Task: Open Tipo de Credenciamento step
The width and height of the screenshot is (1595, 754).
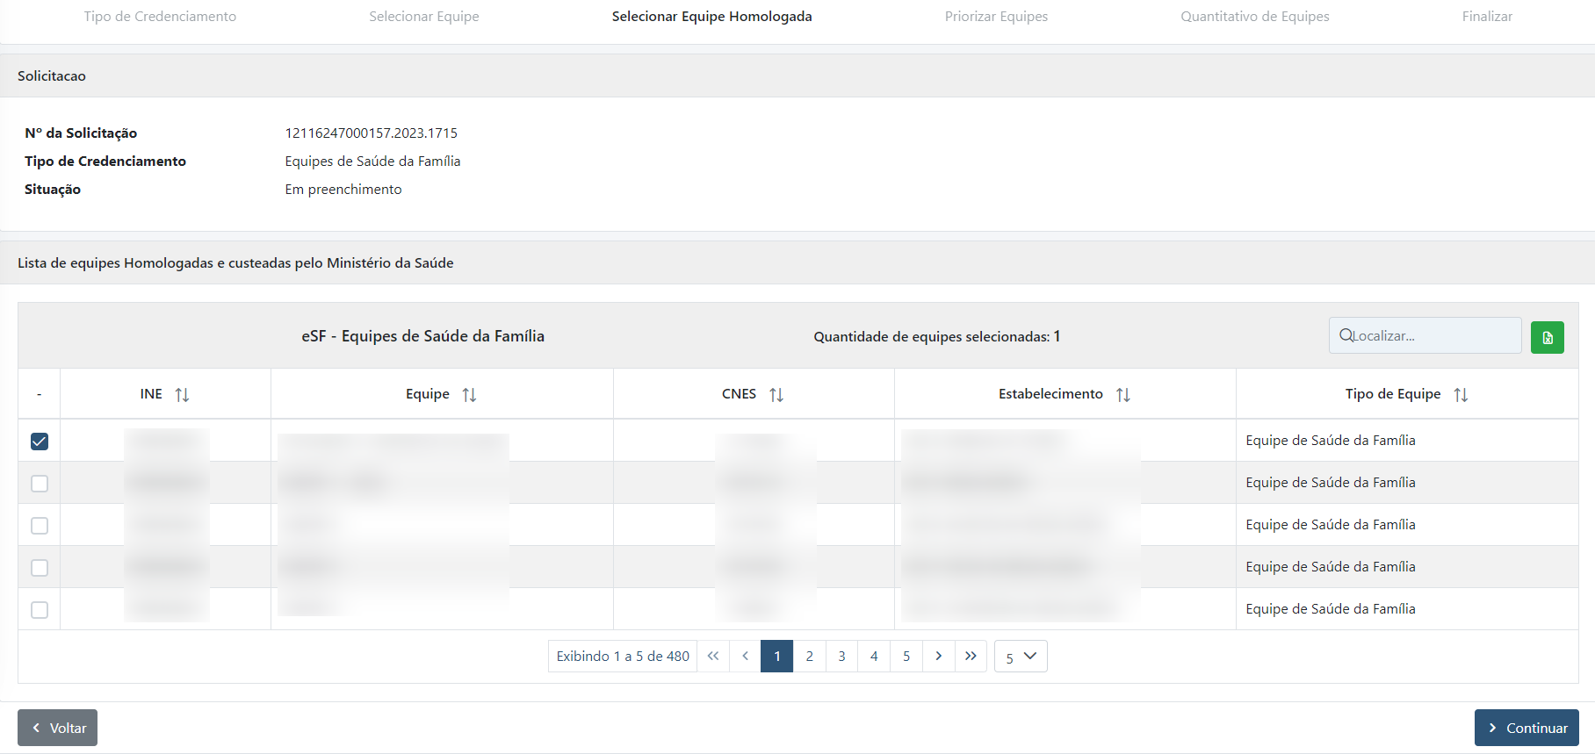Action: pos(160,17)
